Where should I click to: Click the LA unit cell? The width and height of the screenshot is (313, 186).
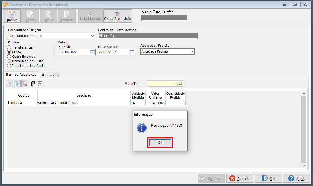click(x=138, y=103)
